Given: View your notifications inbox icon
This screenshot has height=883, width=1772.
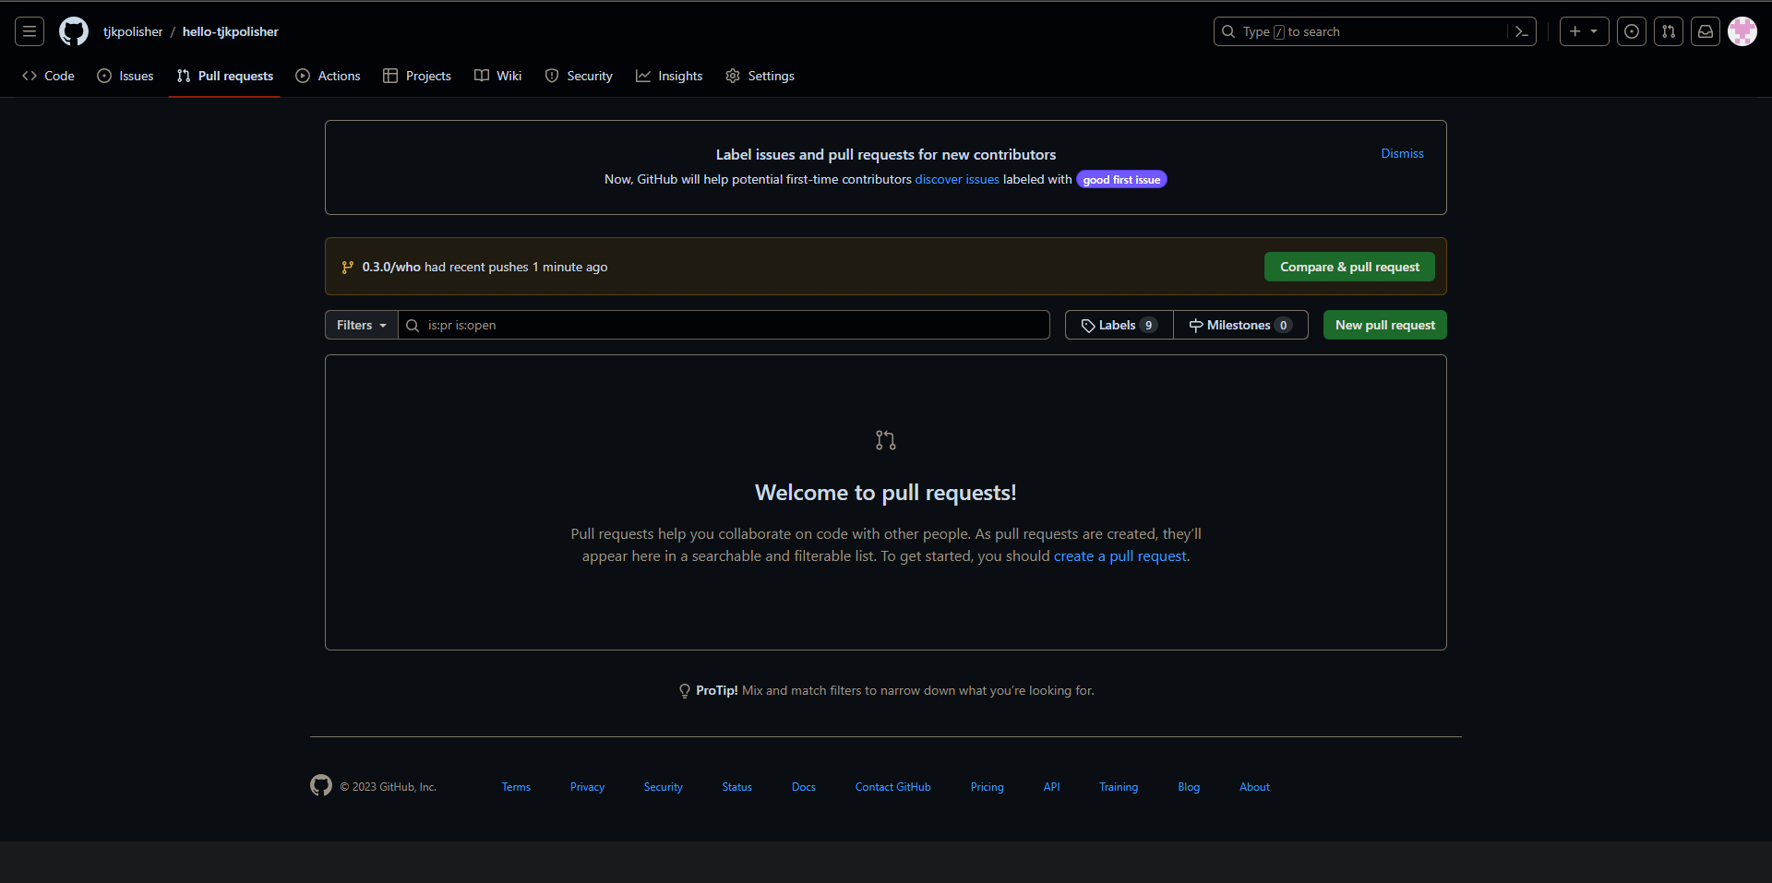Looking at the screenshot, I should tap(1706, 30).
